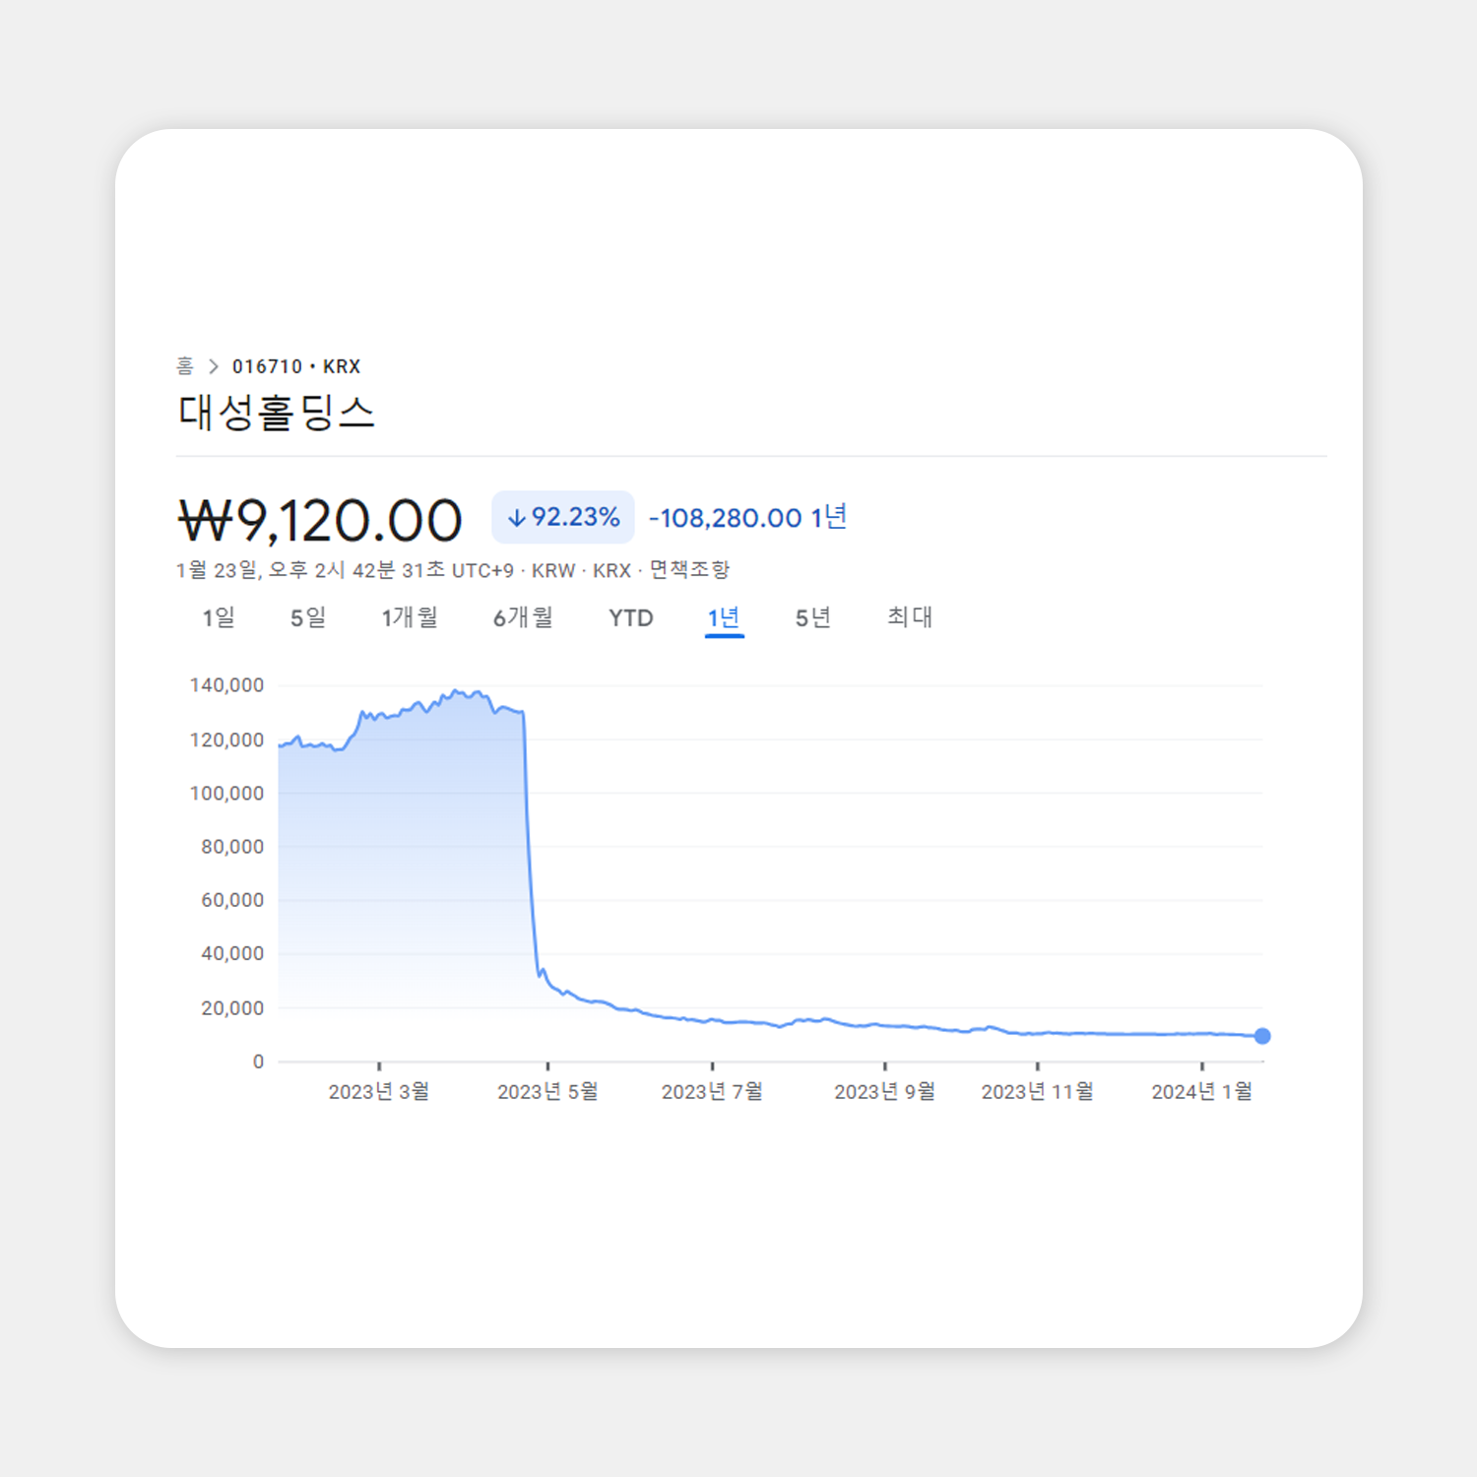The width and height of the screenshot is (1477, 1477).
Task: Click the timestamp 1월 23일, 오후 2시 42분 31초
Action: 311,570
